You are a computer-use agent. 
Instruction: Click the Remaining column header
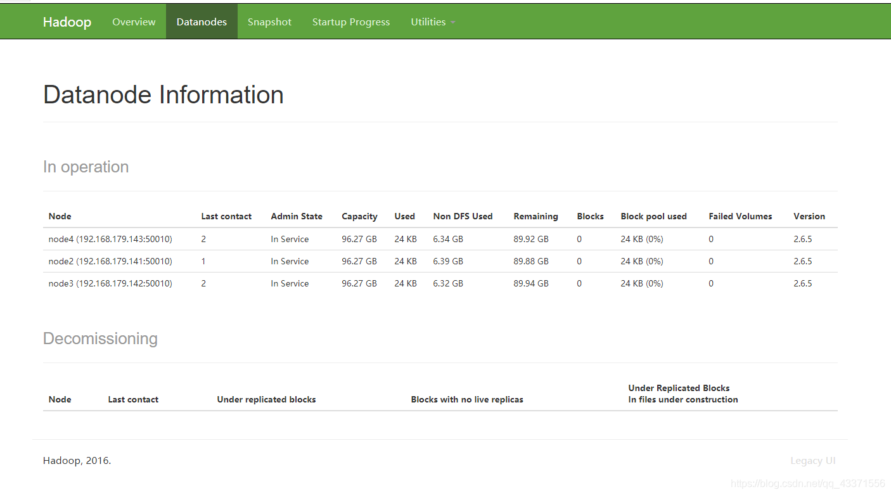pyautogui.click(x=535, y=216)
